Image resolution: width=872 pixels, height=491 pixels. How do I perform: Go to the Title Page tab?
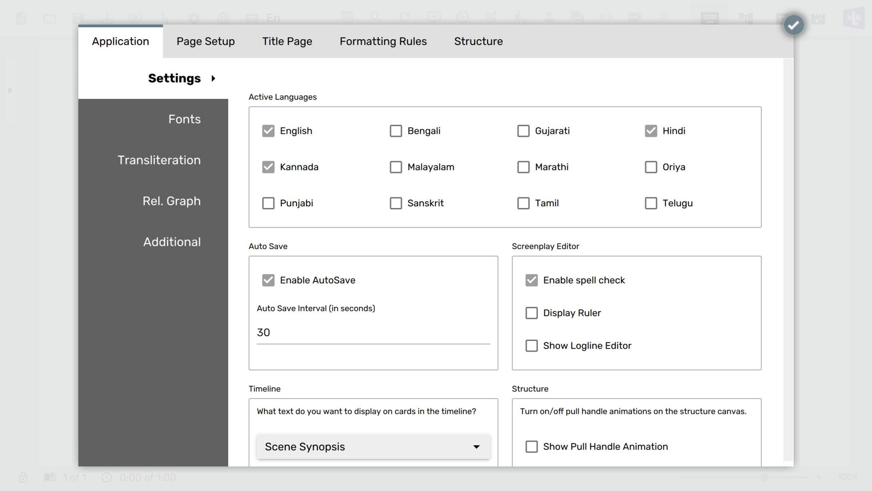[x=287, y=41]
